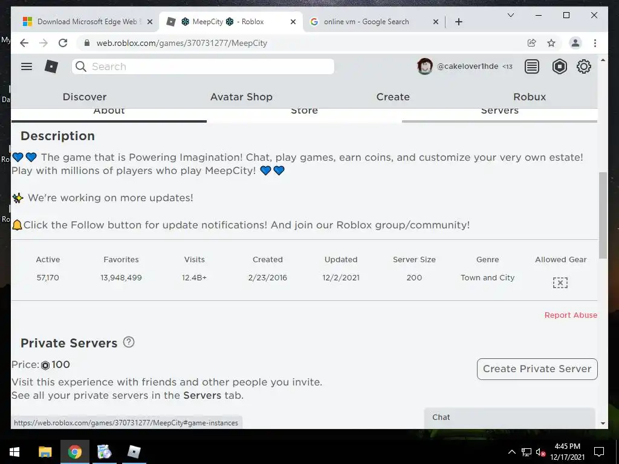Screen dimensions: 619x464
Task: Open the cakelover1hde avatar profile picture
Action: coord(425,66)
